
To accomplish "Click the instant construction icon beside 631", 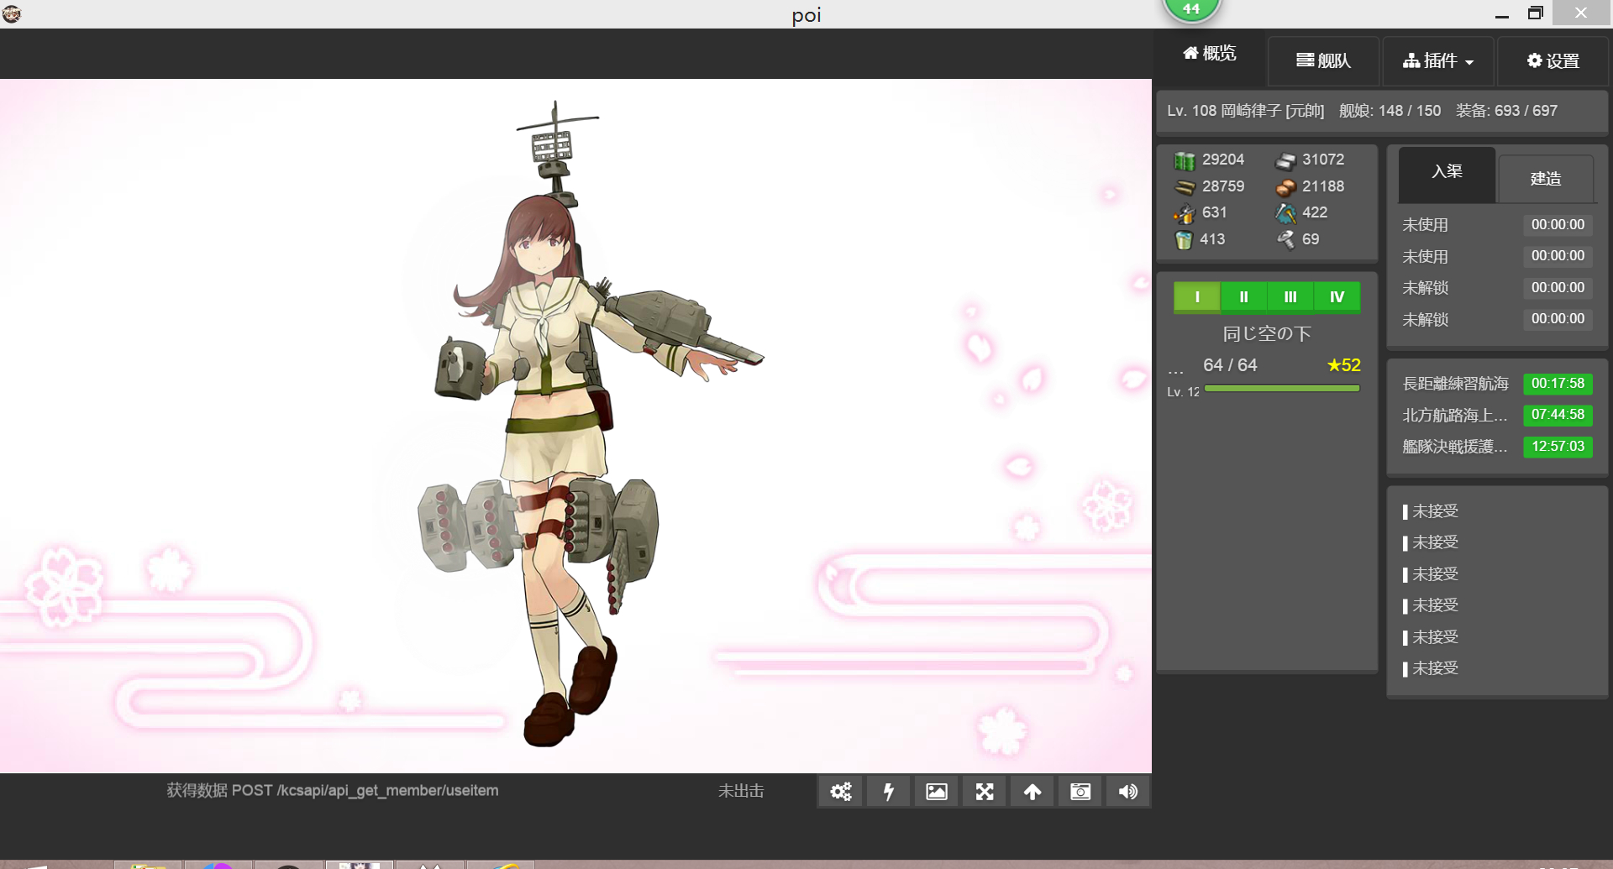I will [1185, 213].
